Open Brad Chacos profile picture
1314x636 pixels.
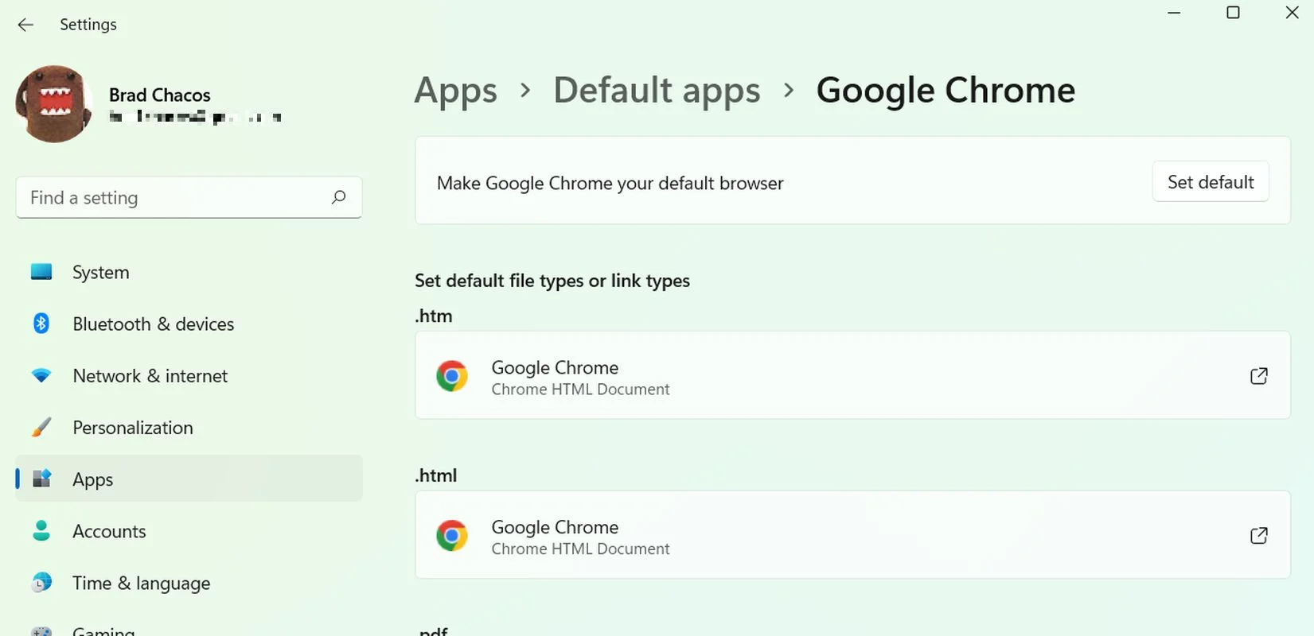coord(55,104)
